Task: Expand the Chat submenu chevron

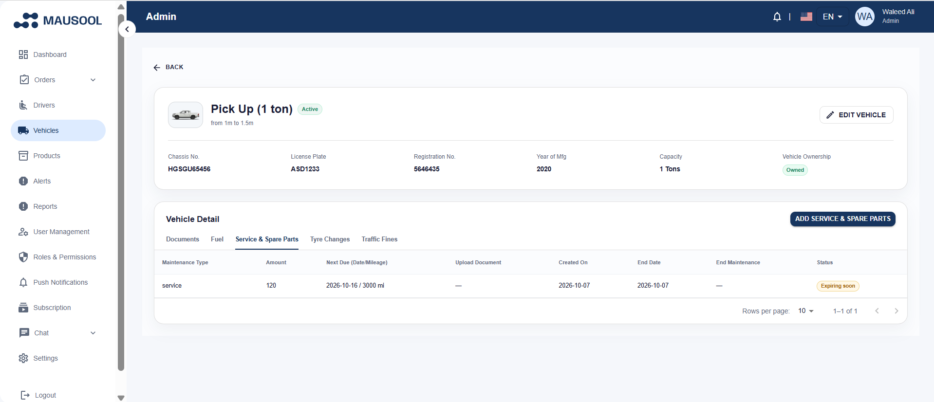Action: pyautogui.click(x=93, y=333)
